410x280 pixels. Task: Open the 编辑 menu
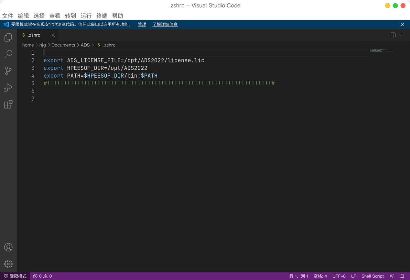(23, 16)
